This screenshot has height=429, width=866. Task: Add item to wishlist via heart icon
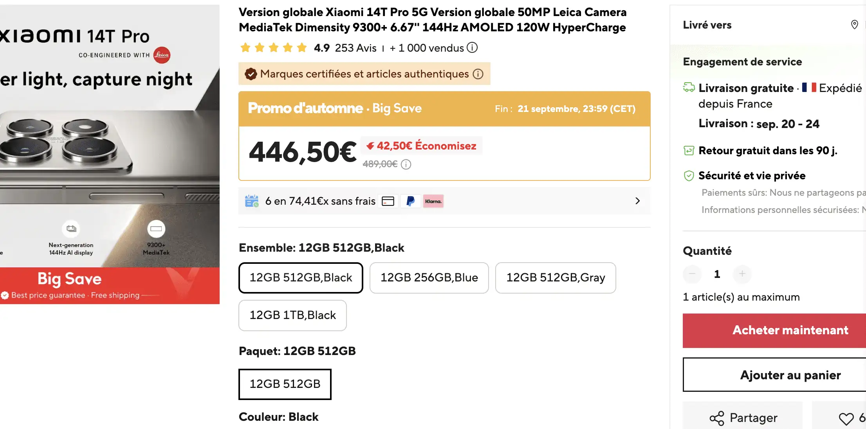[846, 418]
